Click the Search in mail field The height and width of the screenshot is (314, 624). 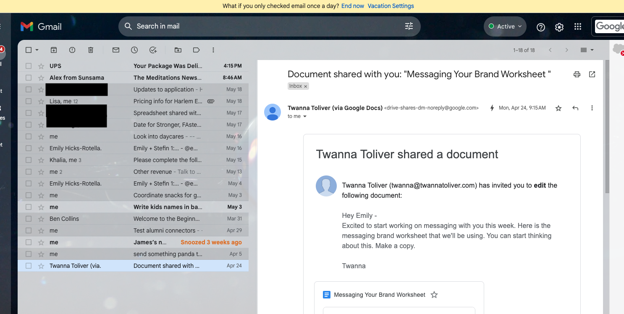point(269,26)
